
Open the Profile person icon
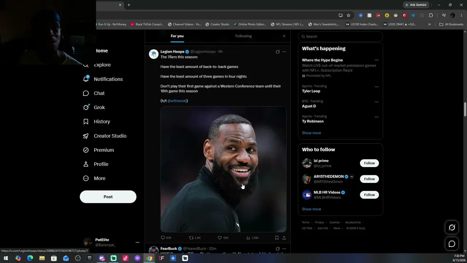(86, 164)
